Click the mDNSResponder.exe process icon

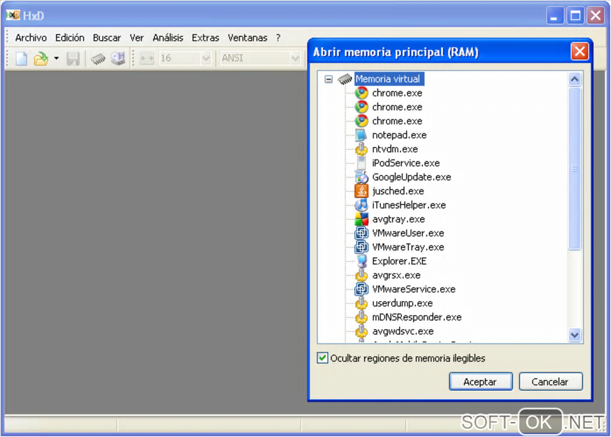361,317
